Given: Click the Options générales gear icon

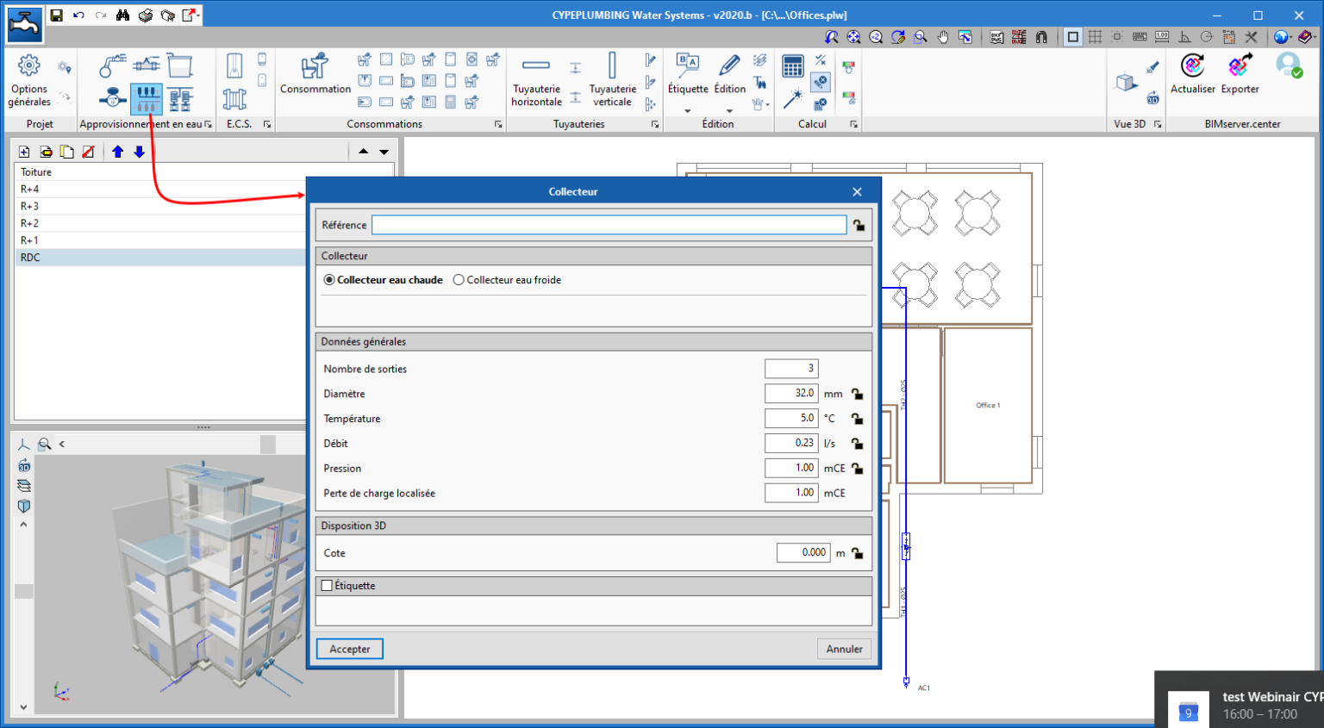Looking at the screenshot, I should (x=29, y=66).
